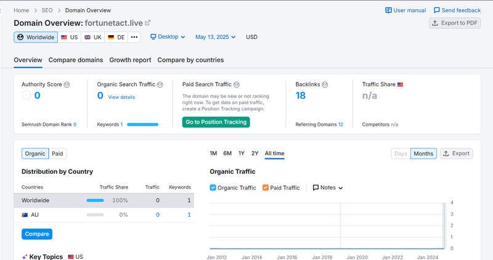Click globe info icon next to Backlinks
The width and height of the screenshot is (493, 260).
(325, 84)
